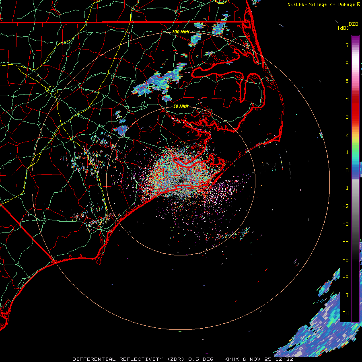The image size is (362, 362).
Task: Click the 7 value on the color scale
Action: (x=347, y=45)
